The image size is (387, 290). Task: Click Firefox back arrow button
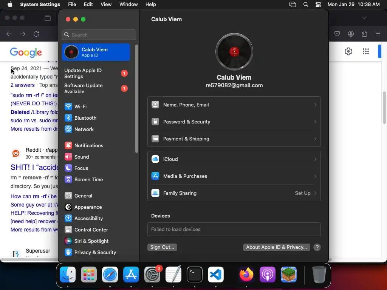[x=9, y=34]
